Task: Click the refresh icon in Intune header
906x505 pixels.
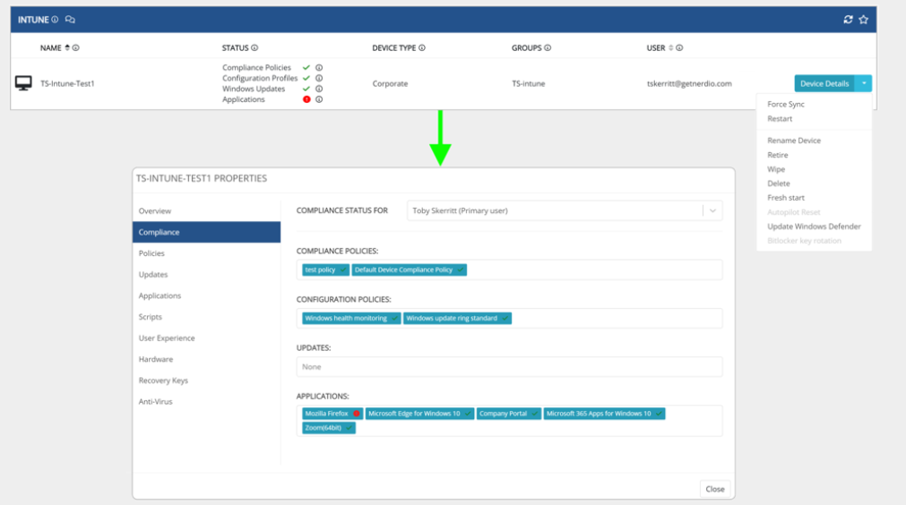Action: tap(848, 20)
